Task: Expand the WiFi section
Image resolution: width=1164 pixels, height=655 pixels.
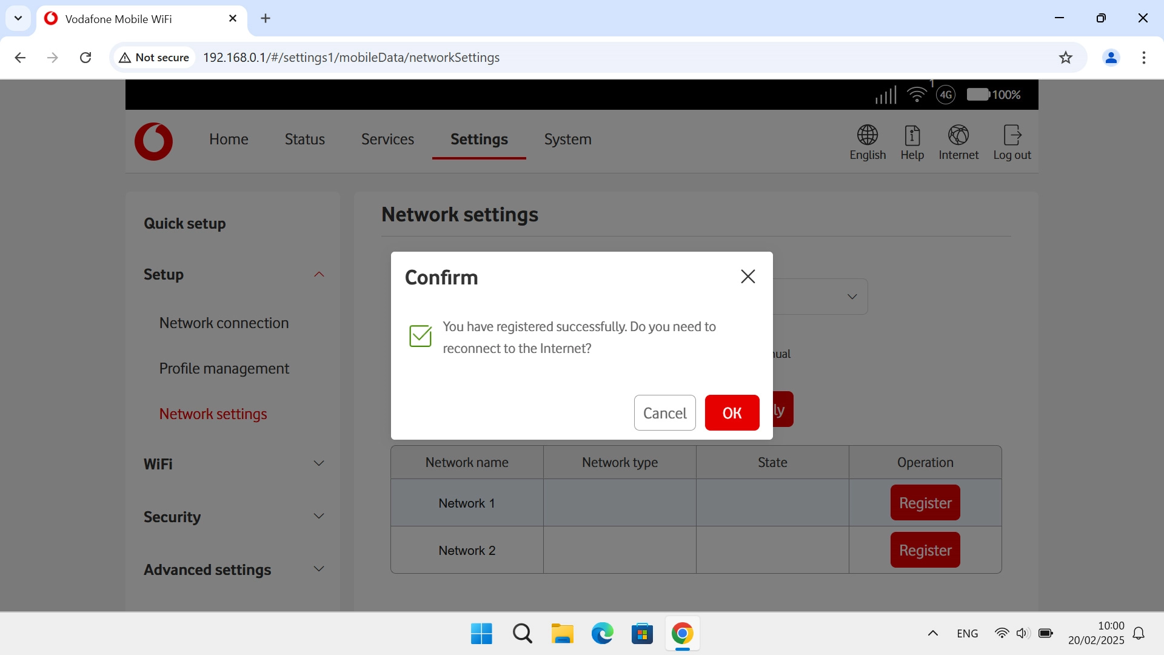Action: click(x=319, y=464)
